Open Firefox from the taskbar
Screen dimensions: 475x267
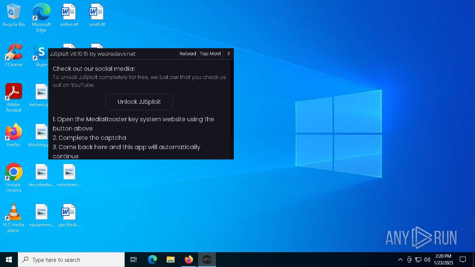[189, 260]
